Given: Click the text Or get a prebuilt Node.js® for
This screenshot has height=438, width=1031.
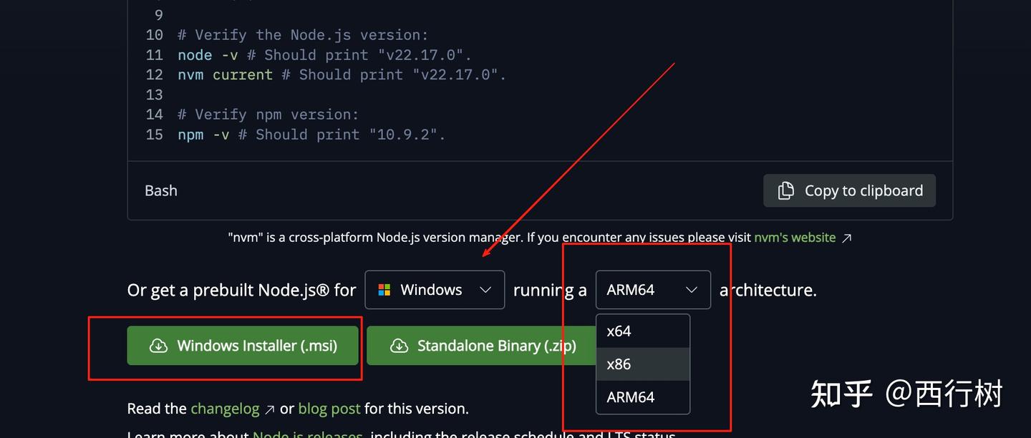Looking at the screenshot, I should (x=241, y=290).
